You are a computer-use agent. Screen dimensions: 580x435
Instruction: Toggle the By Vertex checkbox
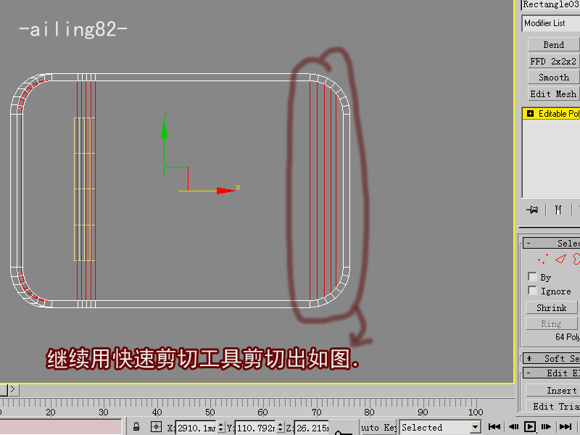[x=532, y=277]
